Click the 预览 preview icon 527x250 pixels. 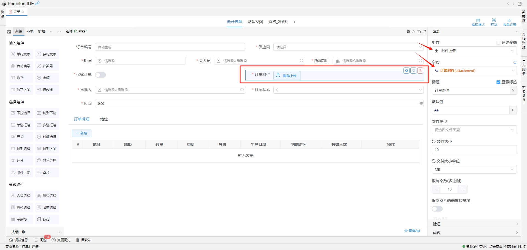coord(494,22)
